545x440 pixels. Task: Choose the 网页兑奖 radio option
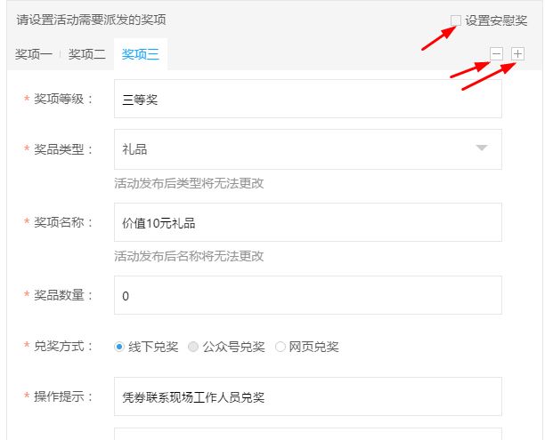pyautogui.click(x=281, y=347)
